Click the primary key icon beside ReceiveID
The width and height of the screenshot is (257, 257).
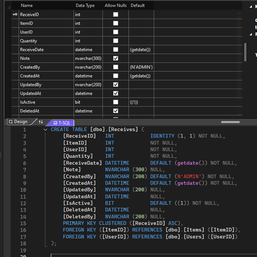15,15
